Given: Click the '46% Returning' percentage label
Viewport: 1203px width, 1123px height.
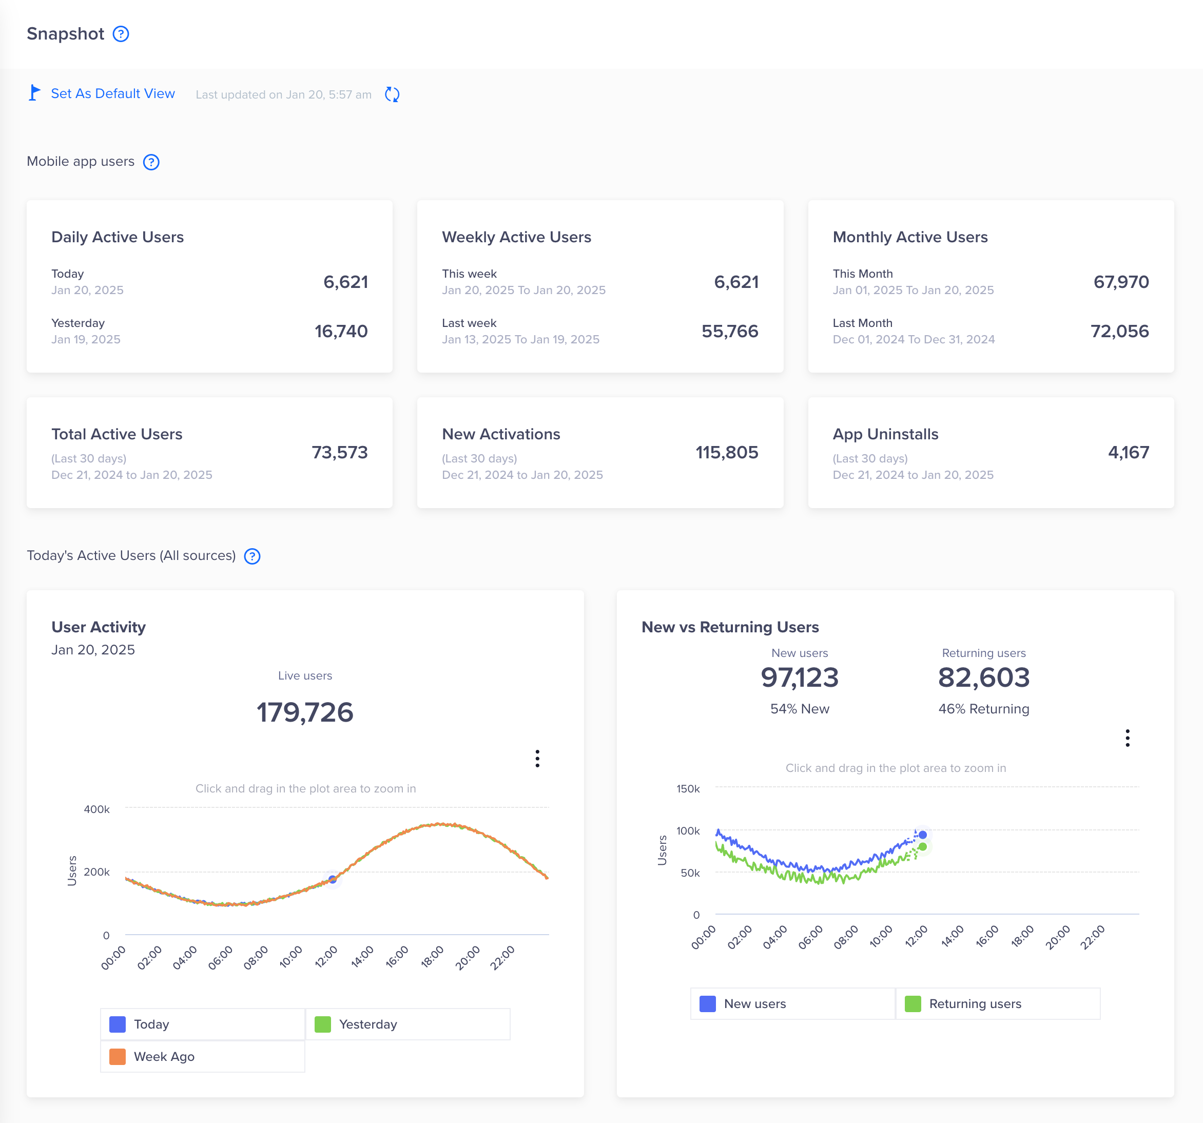Looking at the screenshot, I should (984, 708).
